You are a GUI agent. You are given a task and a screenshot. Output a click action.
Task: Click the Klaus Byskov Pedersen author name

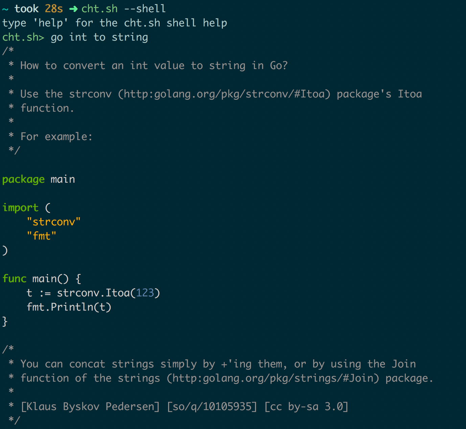tap(90, 407)
